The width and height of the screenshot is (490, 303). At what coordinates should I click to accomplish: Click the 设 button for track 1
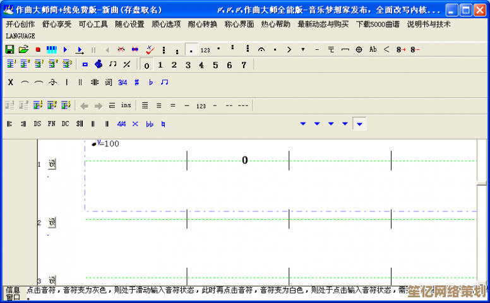52,164
